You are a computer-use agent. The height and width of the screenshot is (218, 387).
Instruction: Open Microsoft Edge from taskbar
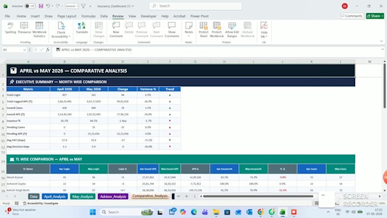[193, 212]
